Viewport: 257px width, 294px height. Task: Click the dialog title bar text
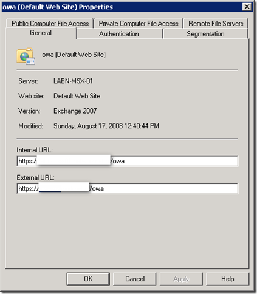click(x=58, y=7)
